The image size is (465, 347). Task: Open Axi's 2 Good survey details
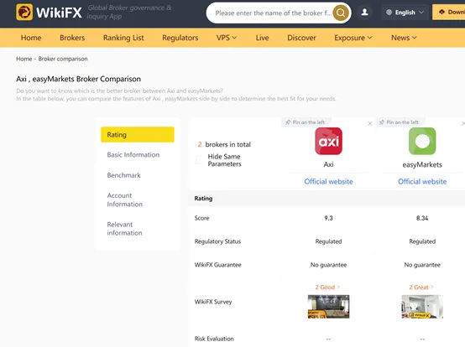tap(327, 287)
